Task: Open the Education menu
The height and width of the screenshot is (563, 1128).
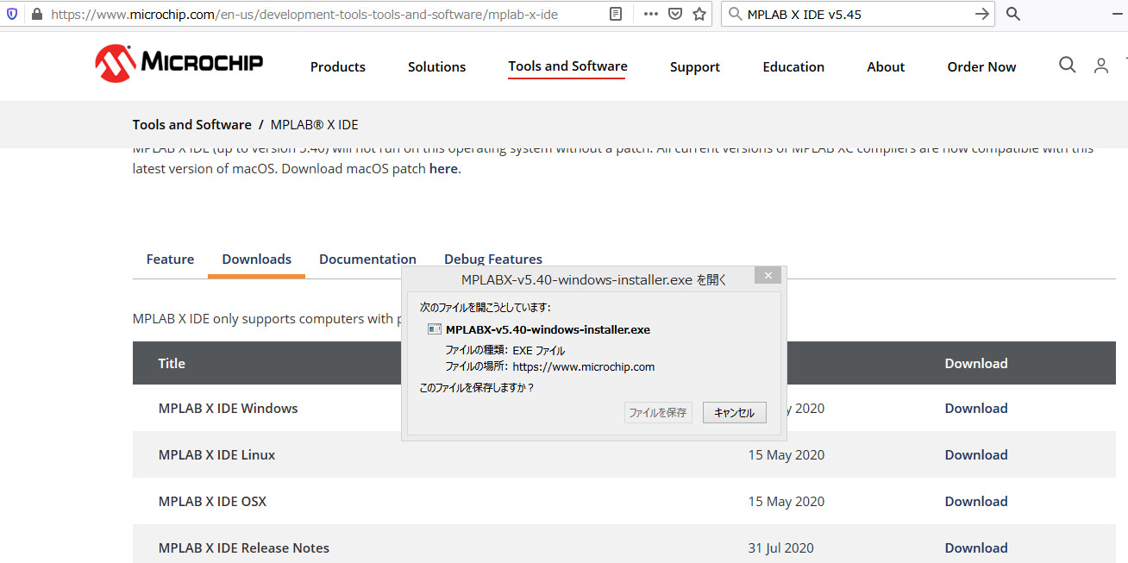Action: pos(793,66)
